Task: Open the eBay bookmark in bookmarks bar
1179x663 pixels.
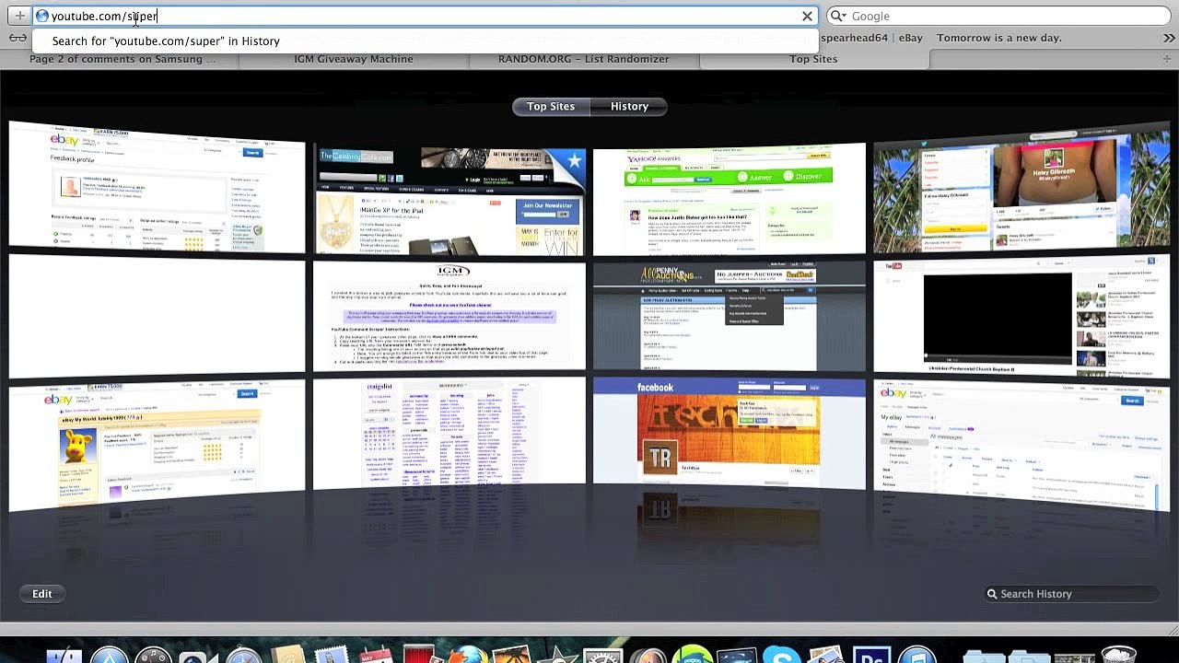Action: click(x=910, y=38)
